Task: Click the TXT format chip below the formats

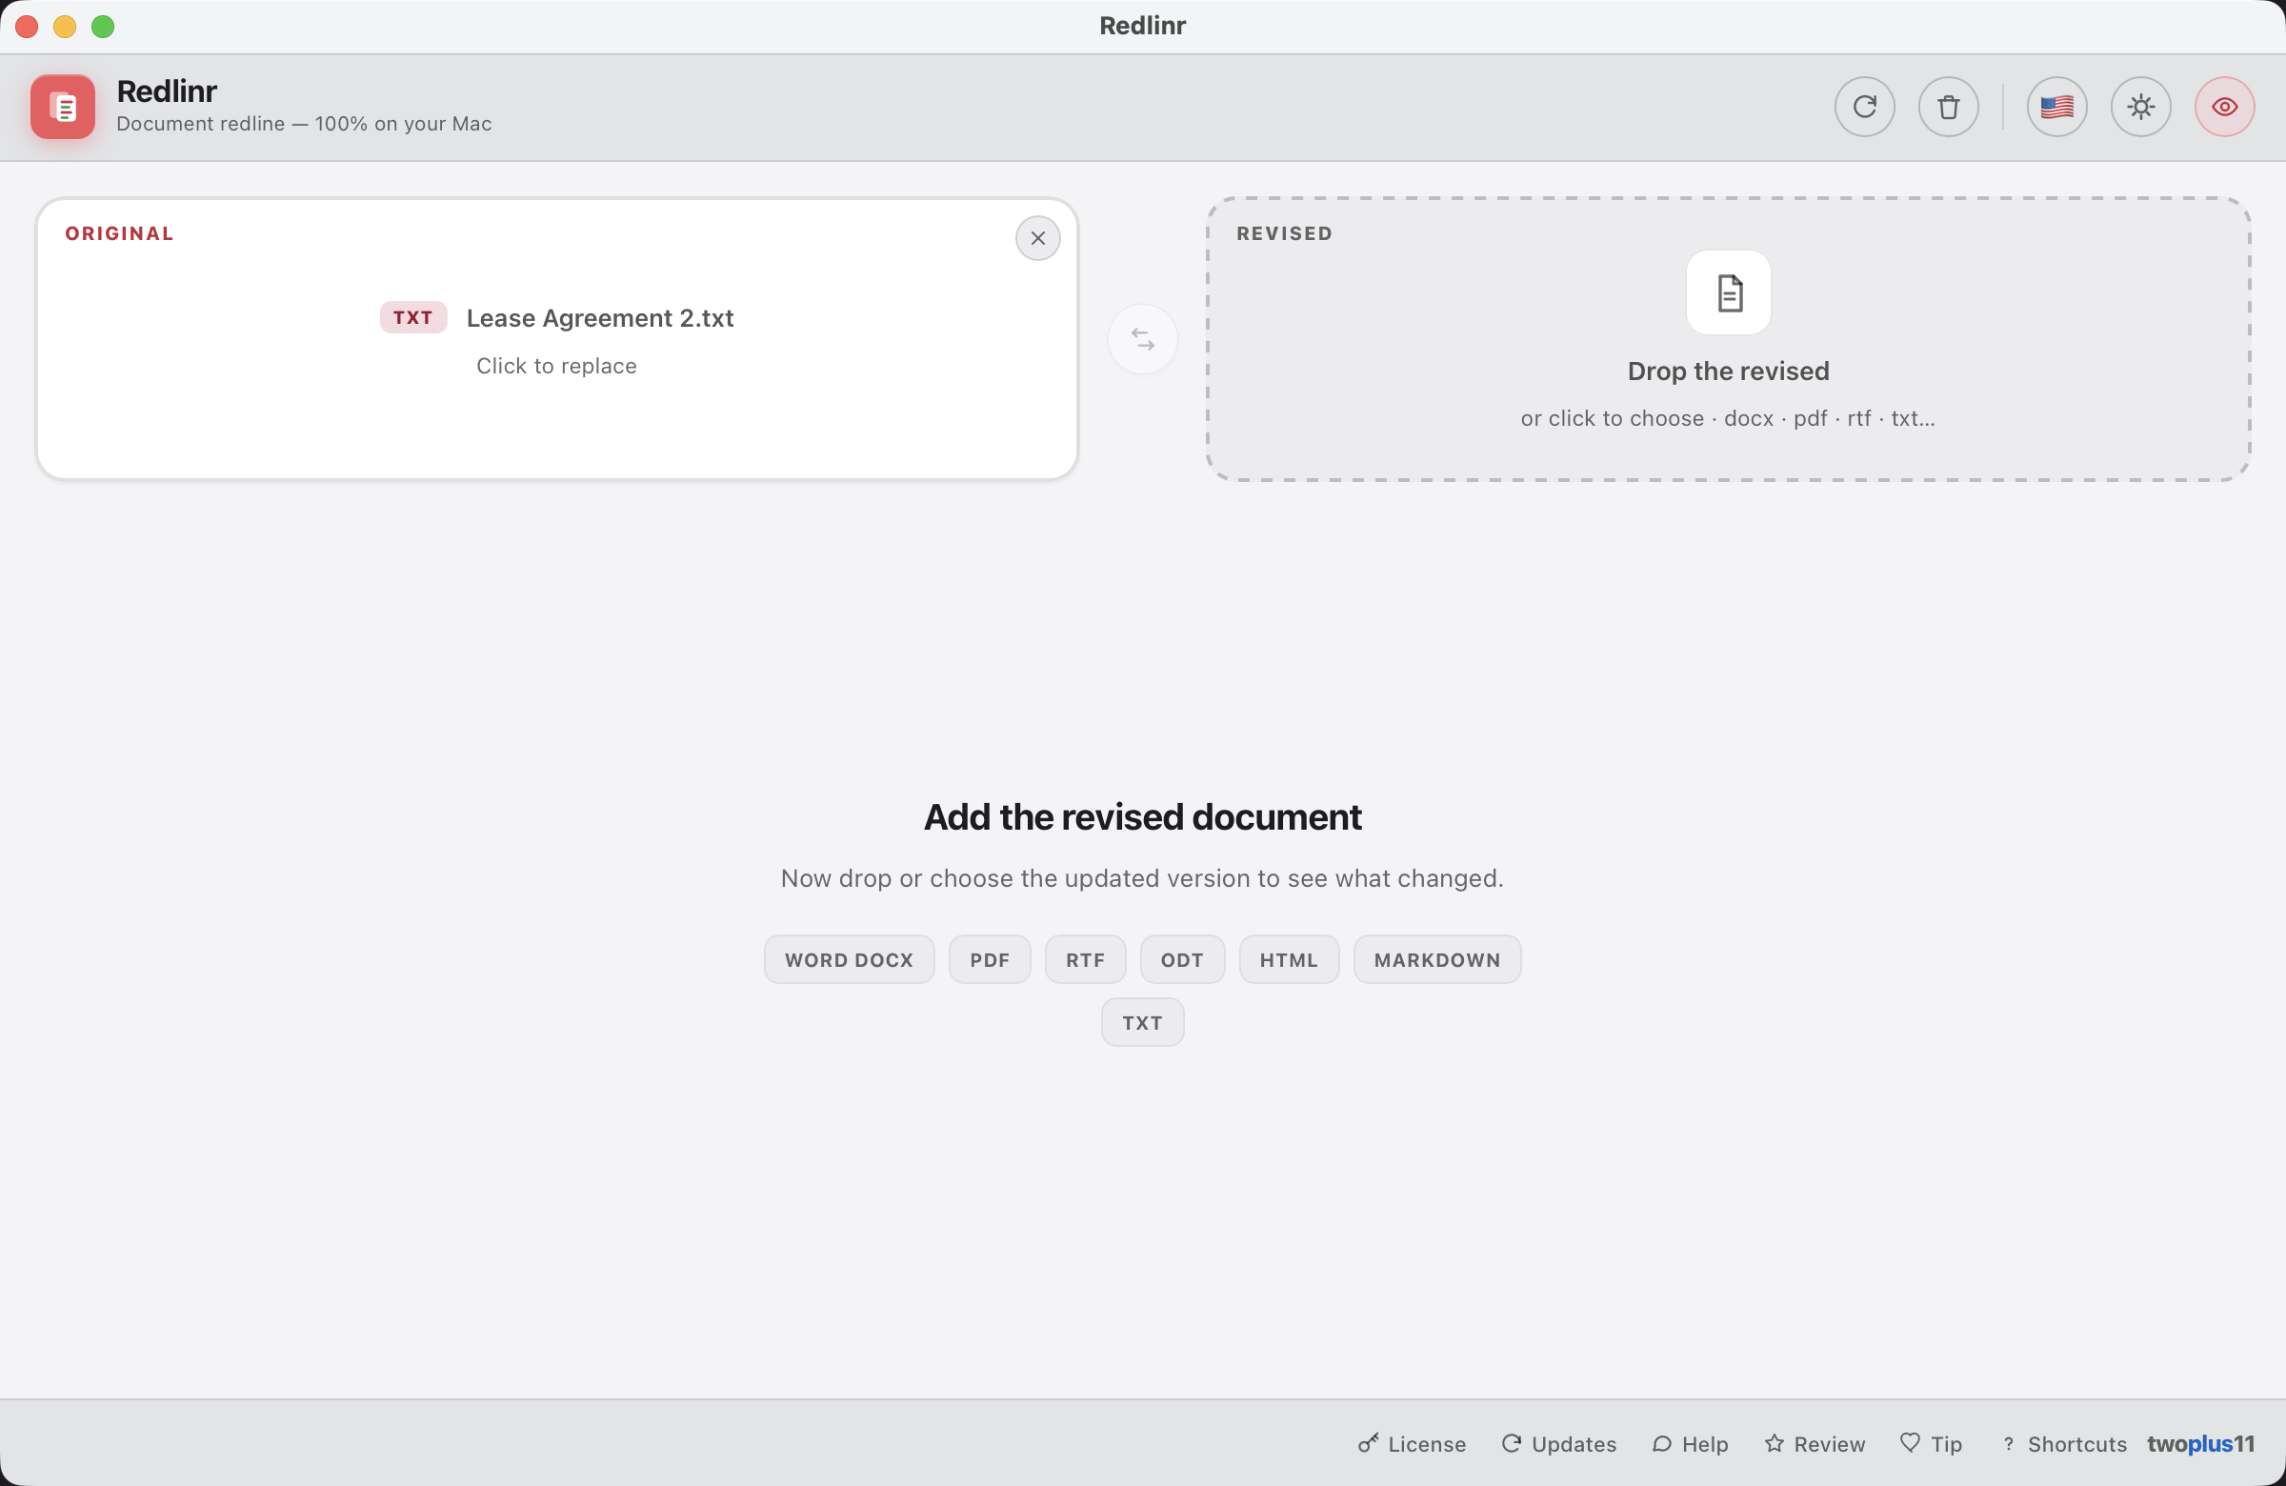Action: click(1143, 1023)
